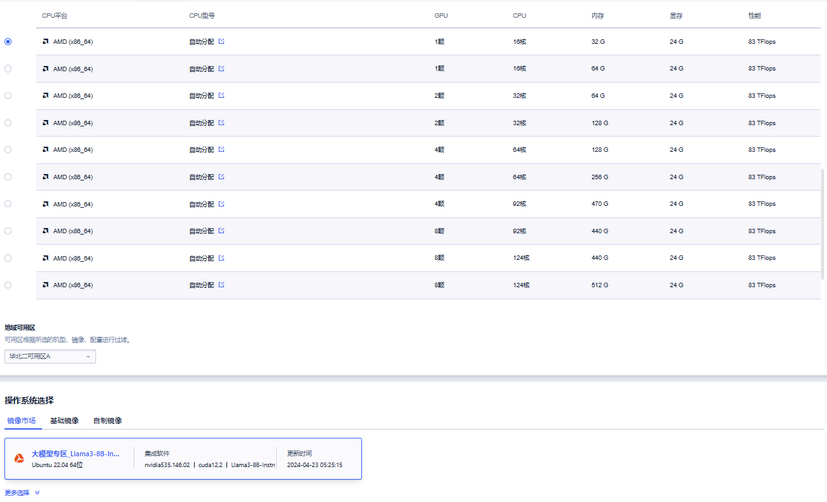Viewport: 827px width, 502px height.
Task: Open the 自动分配 link icon in the 256 G memory row
Action: point(221,177)
